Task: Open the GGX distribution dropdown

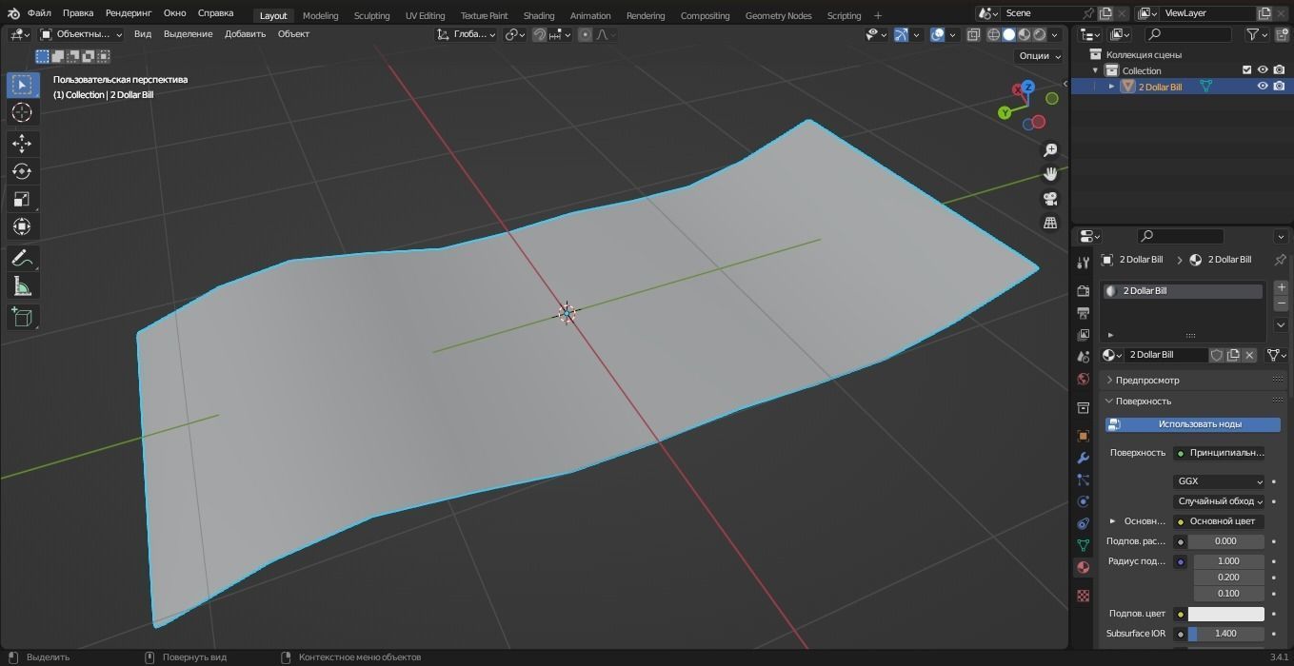Action: (x=1219, y=481)
